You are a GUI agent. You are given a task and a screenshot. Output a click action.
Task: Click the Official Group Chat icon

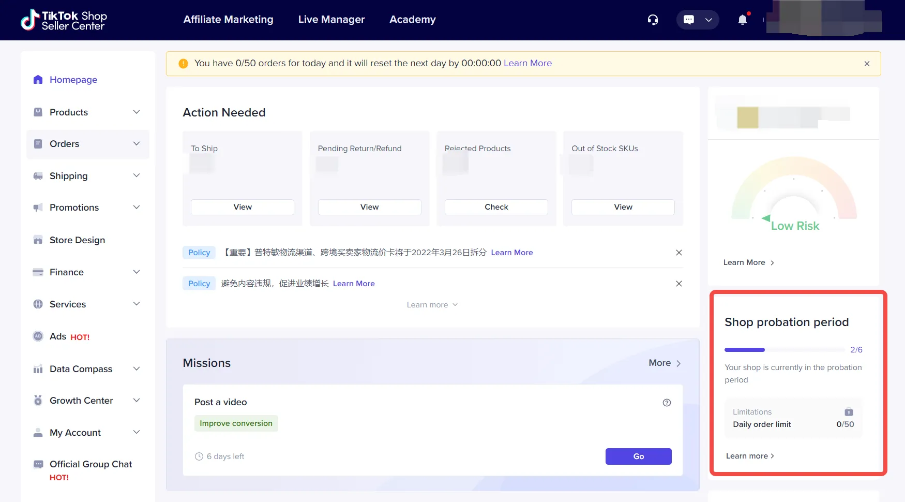pyautogui.click(x=38, y=464)
